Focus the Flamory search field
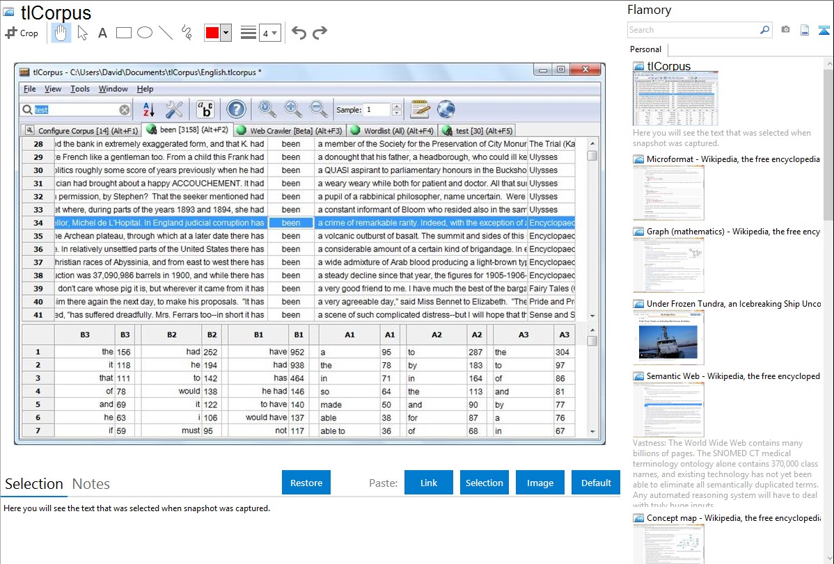Viewport: 834px width, 564px height. 693,30
